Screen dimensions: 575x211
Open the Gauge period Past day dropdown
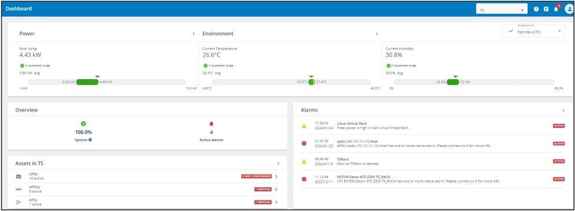533,31
